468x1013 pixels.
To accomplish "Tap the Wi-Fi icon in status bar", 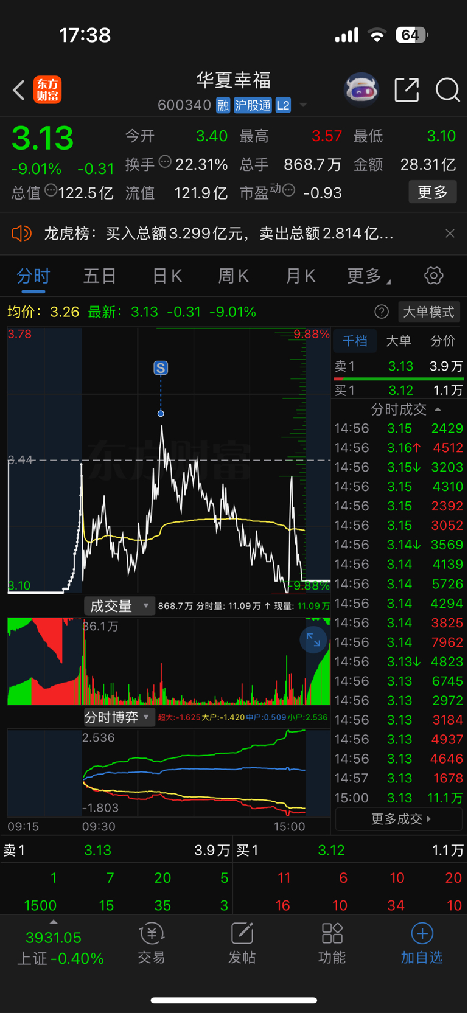I will pyautogui.click(x=377, y=35).
